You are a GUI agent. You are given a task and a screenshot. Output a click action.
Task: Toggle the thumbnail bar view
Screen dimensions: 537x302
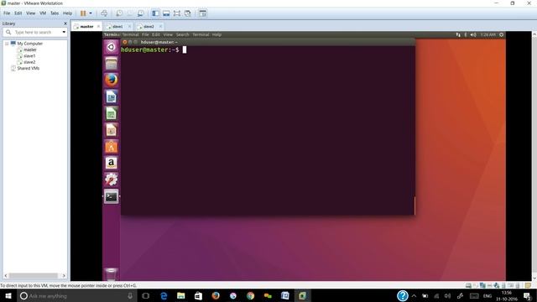(x=166, y=13)
